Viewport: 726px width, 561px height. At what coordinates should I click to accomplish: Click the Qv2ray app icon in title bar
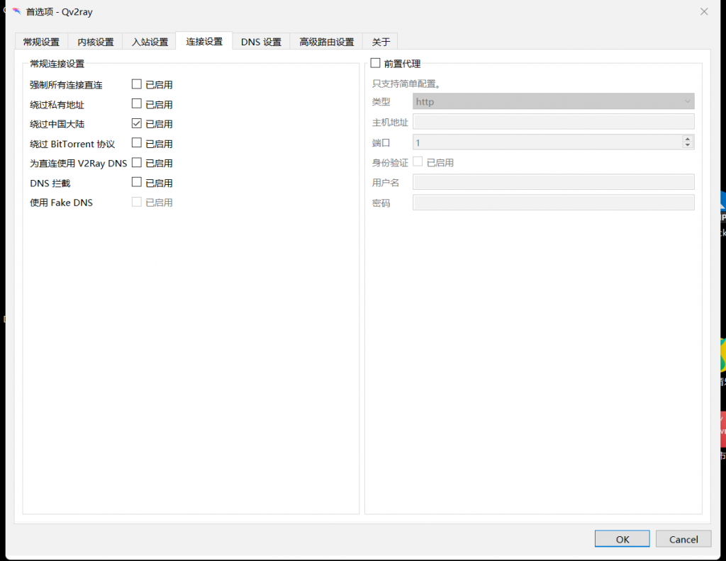(16, 11)
